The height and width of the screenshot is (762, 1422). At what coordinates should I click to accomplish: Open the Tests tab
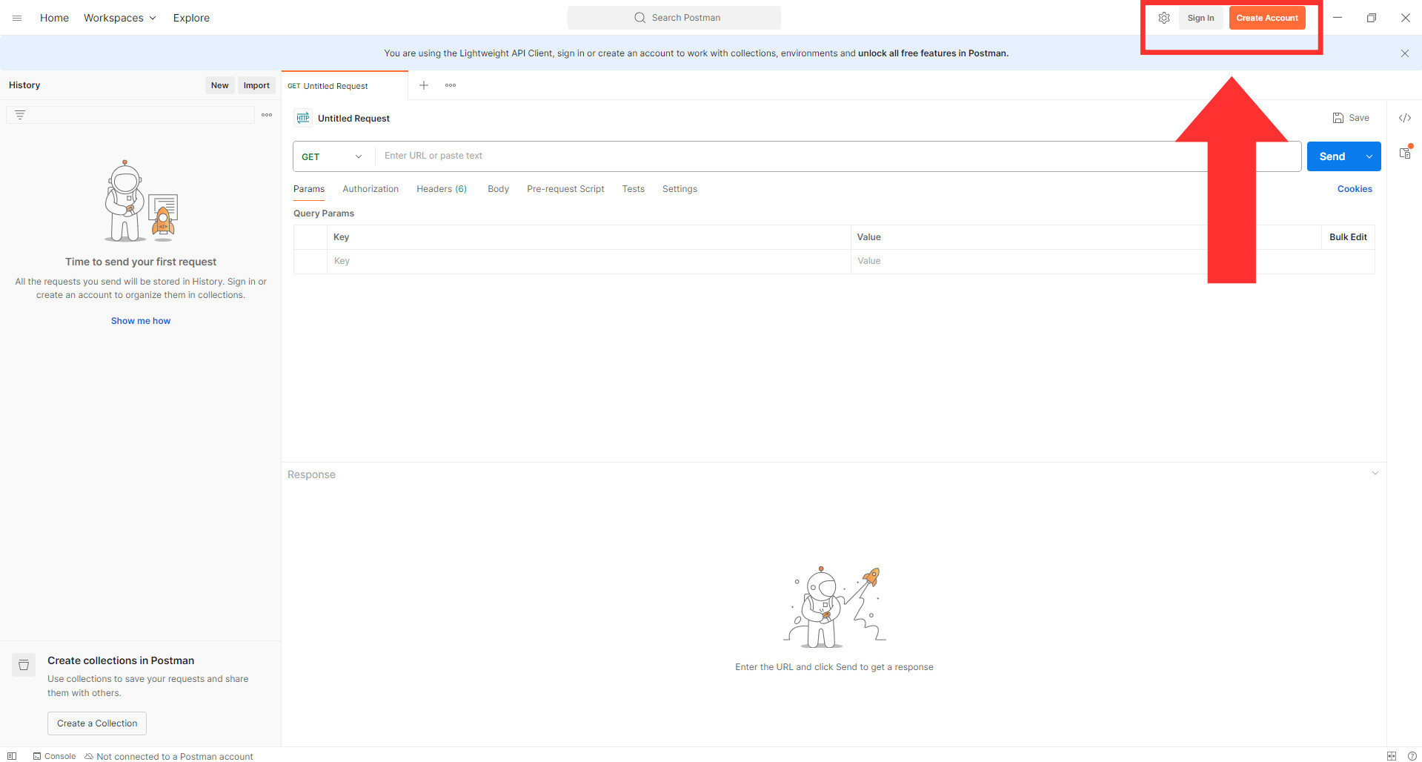tap(634, 189)
